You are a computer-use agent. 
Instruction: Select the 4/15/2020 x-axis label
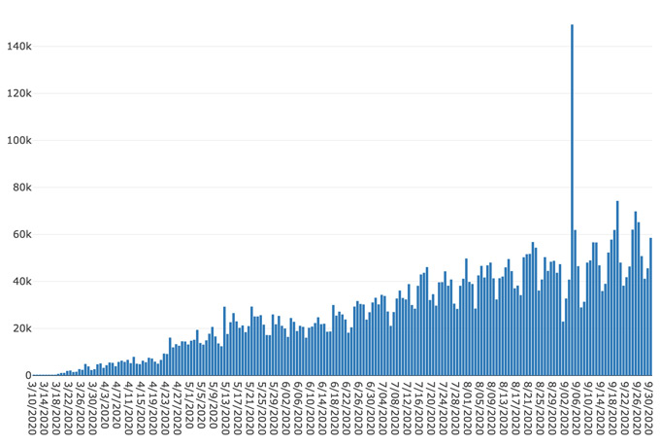[141, 407]
